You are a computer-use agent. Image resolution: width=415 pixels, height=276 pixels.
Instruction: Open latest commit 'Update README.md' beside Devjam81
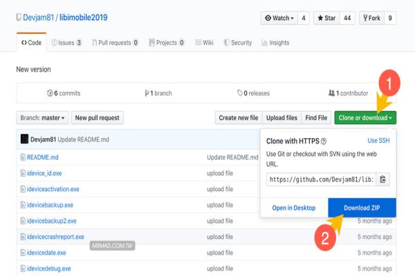(x=84, y=139)
